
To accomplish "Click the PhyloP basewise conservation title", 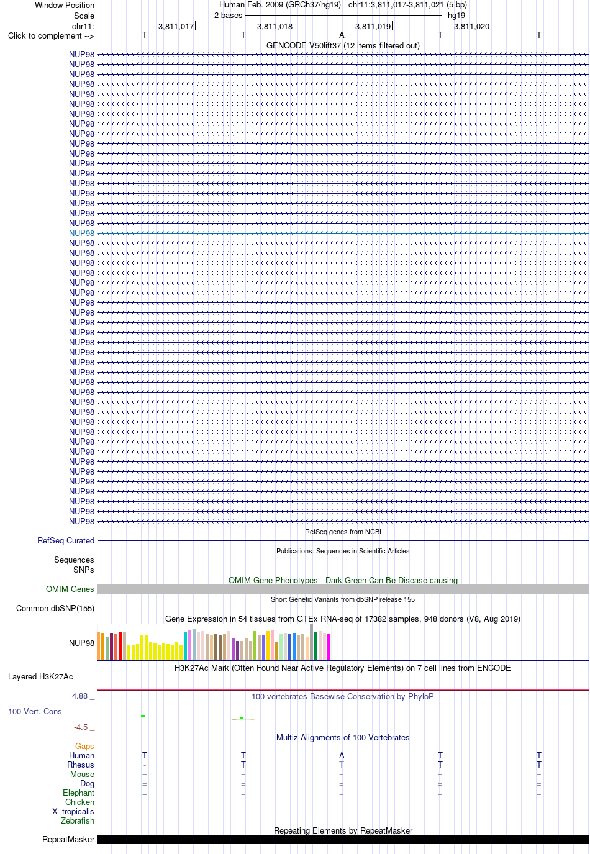I will 343,696.
